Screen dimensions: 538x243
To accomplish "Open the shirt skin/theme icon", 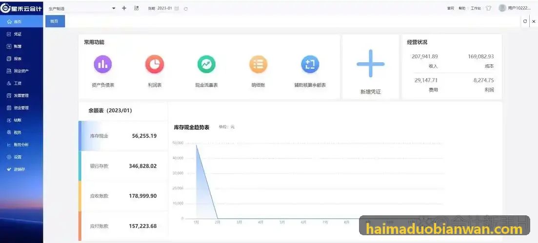I will 489,8.
